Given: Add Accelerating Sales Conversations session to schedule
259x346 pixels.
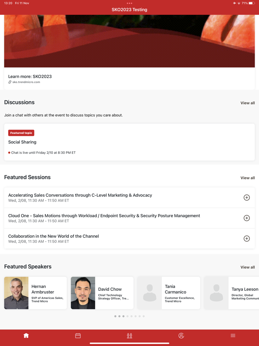Looking at the screenshot, I should tap(247, 197).
